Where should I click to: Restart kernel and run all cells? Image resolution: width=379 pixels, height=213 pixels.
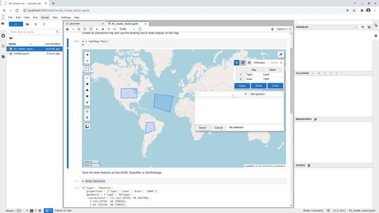click(x=114, y=29)
